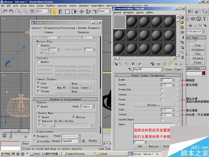Click Video Color Check icon in Material Editor

(x=182, y=37)
